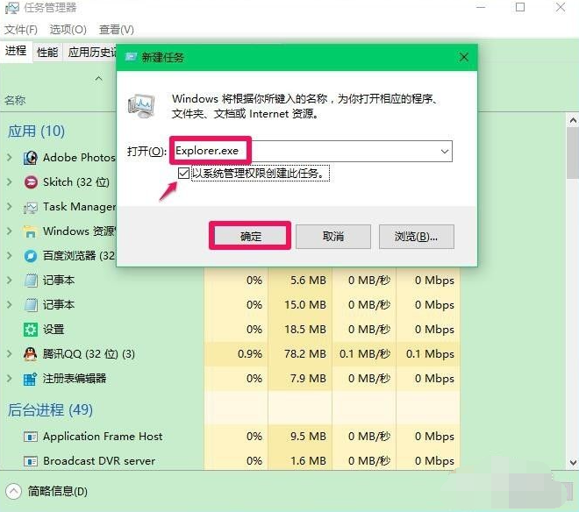Expand the Adobe Photoshop process row
This screenshot has width=579, height=512.
(10, 158)
